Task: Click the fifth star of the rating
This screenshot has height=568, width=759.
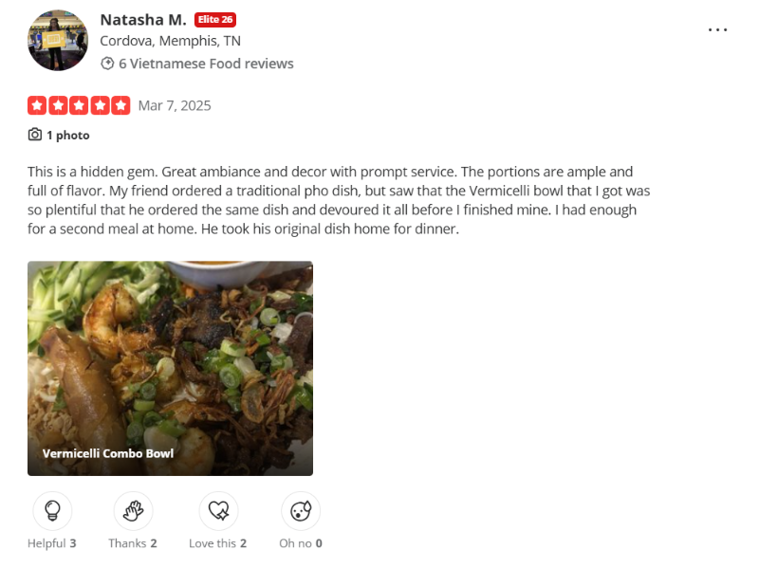Action: 121,105
